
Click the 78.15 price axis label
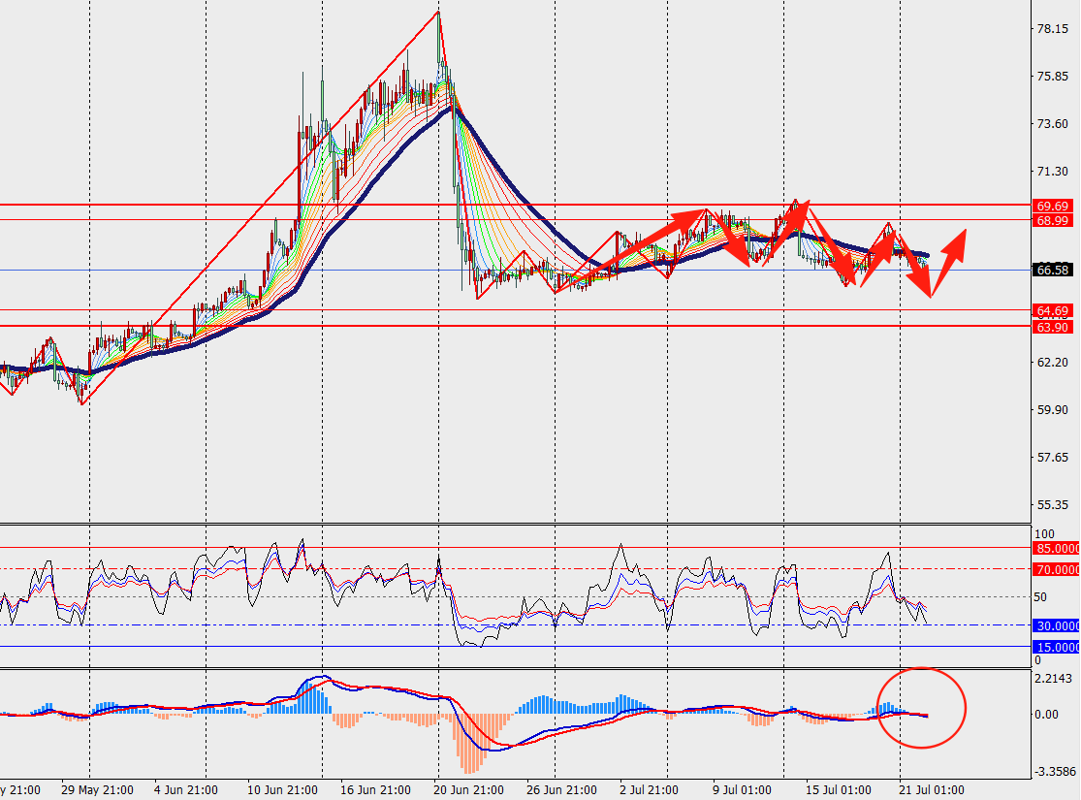pos(1053,29)
